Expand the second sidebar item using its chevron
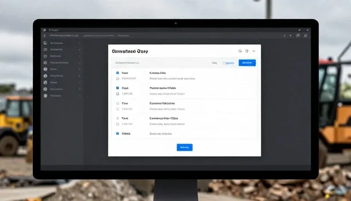 click(x=80, y=50)
